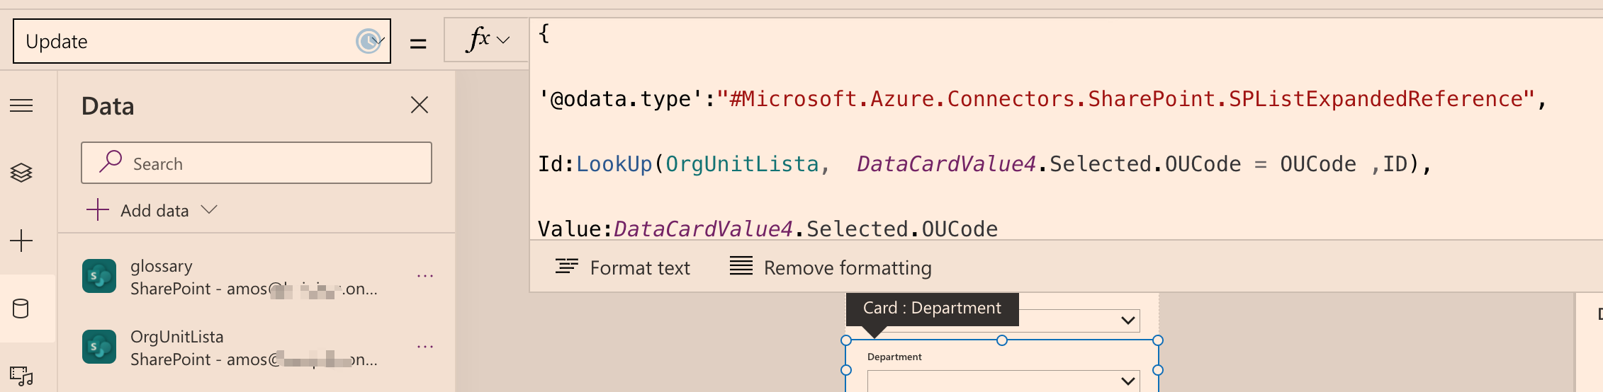Viewport: 1603px width, 392px height.
Task: Click Remove formatting button
Action: click(831, 267)
